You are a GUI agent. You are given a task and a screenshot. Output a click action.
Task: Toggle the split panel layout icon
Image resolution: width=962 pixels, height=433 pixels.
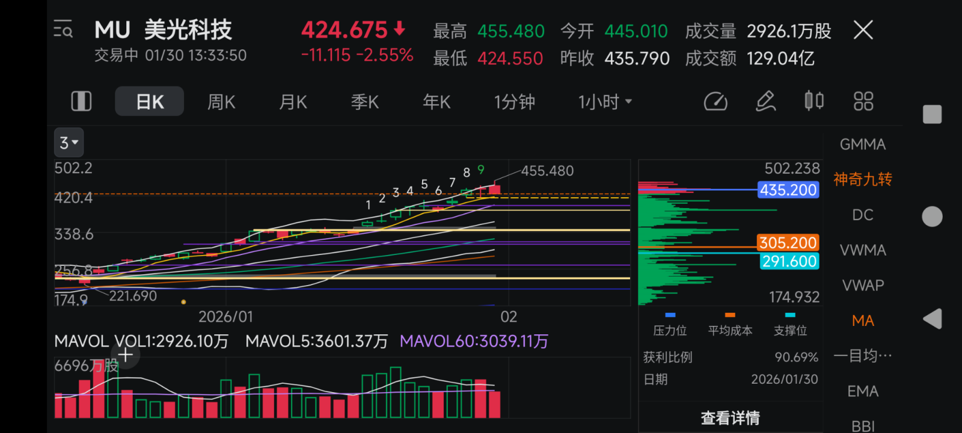click(81, 102)
